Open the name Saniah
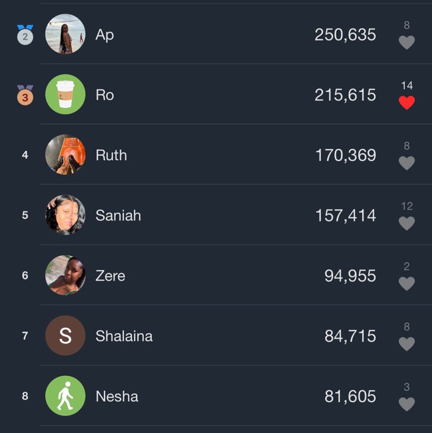The image size is (432, 433). pos(118,216)
